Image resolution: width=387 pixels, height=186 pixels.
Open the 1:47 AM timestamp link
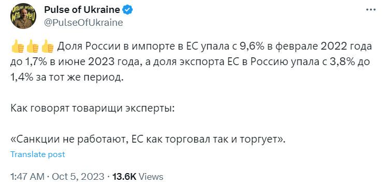[27, 177]
